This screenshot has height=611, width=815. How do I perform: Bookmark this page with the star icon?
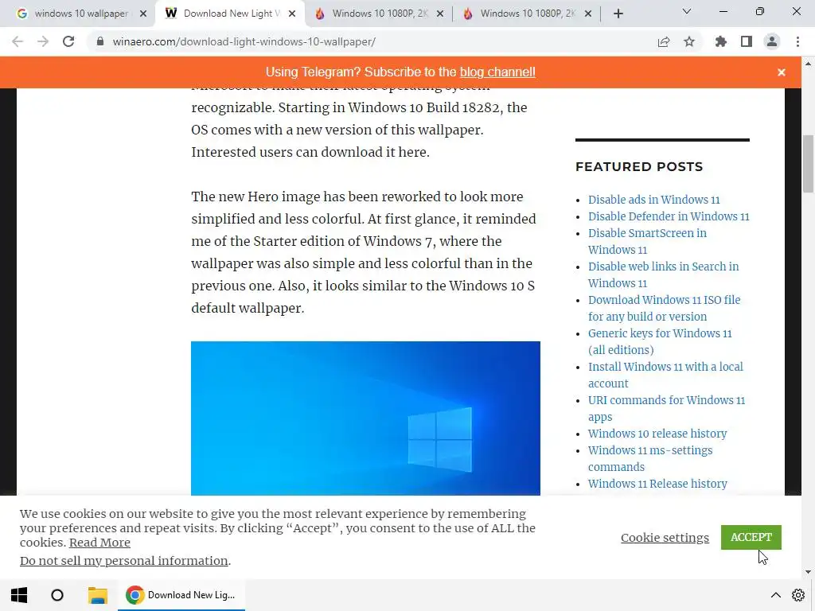(689, 41)
